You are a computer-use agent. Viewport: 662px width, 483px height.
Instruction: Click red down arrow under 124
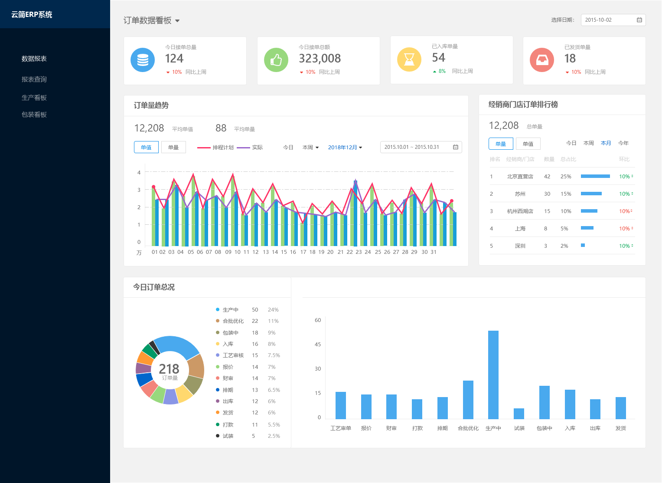168,72
